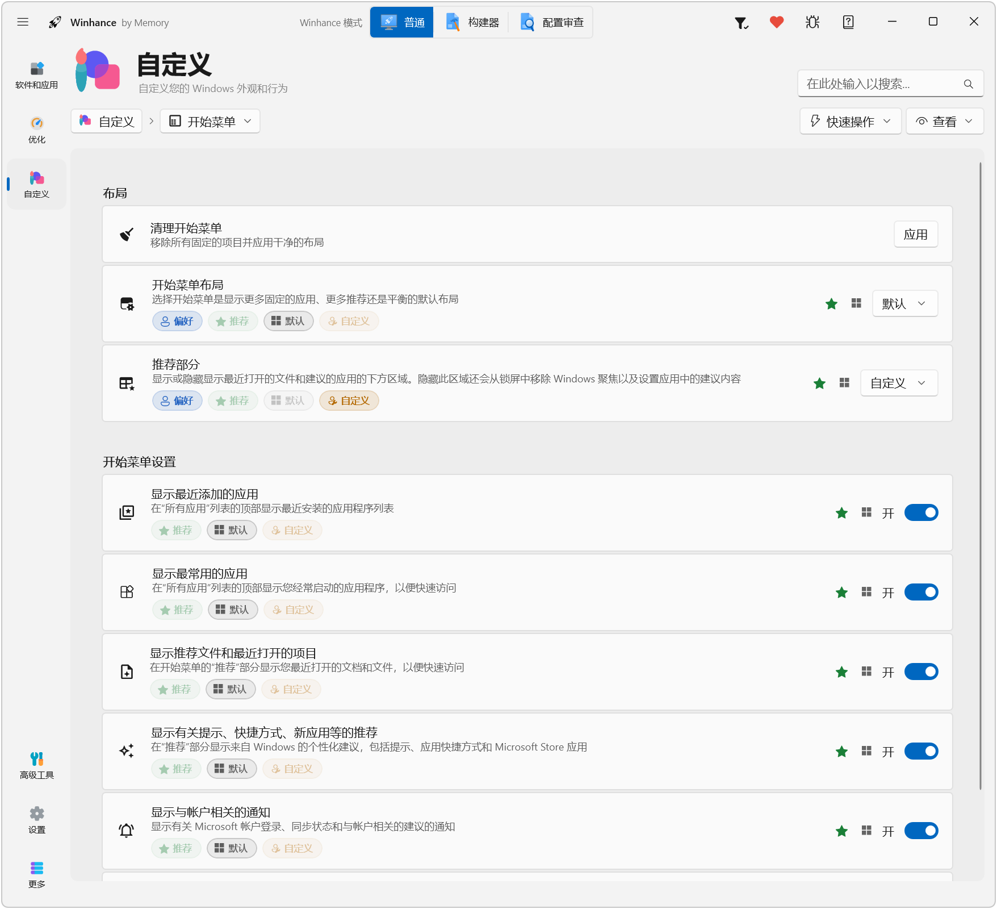Select 偏好 tag under 推荐部分
Viewport: 997px width, 909px height.
tap(177, 401)
